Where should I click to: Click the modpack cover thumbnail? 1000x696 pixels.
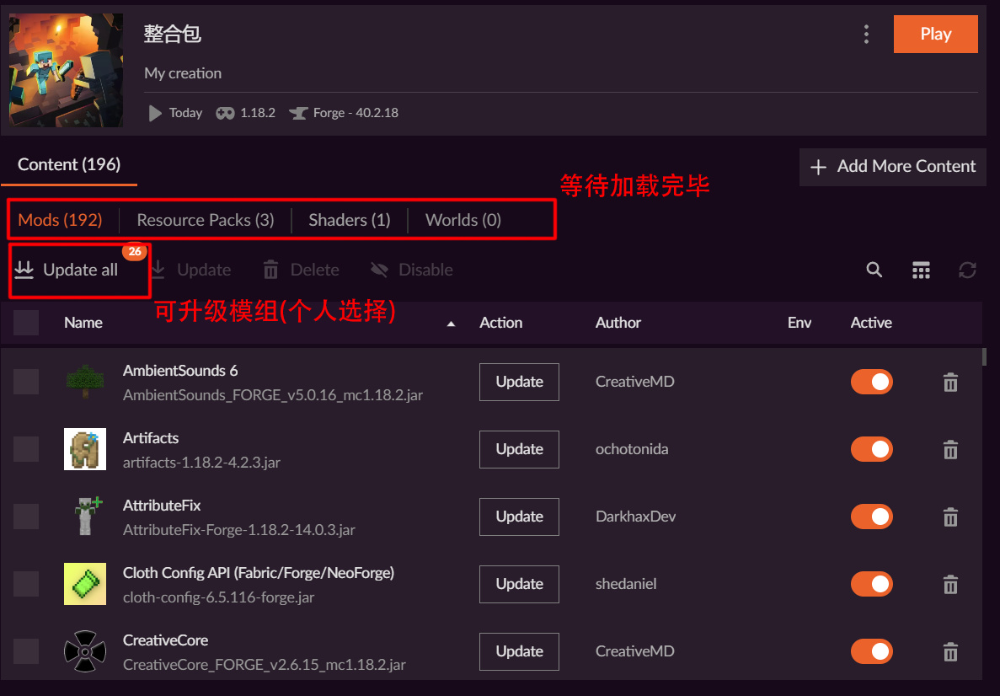pyautogui.click(x=67, y=70)
